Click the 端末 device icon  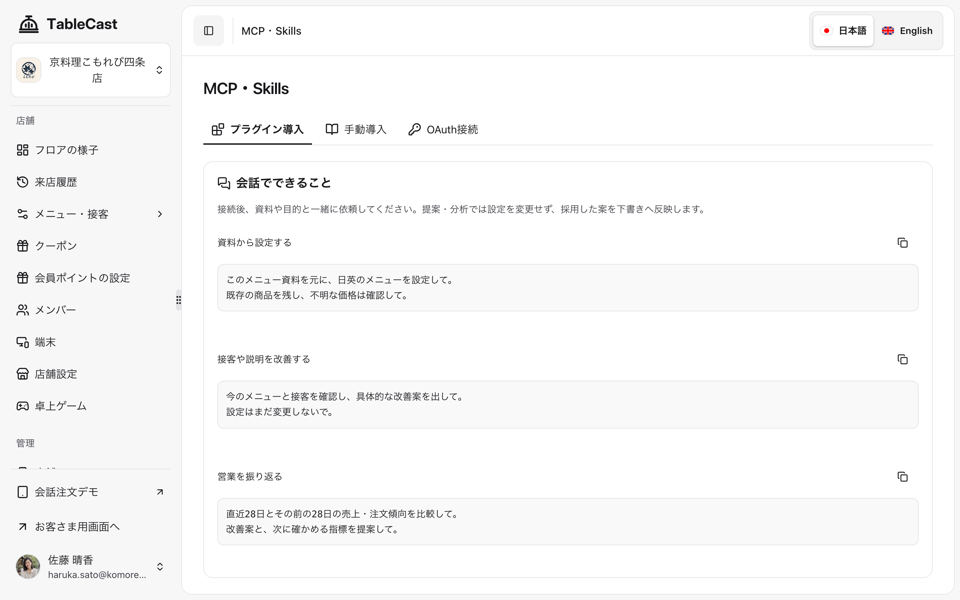(x=23, y=342)
